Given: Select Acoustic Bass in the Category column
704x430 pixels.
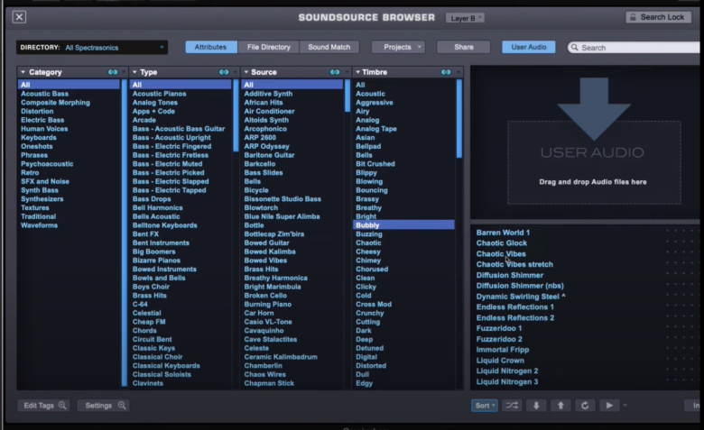Looking at the screenshot, I should coord(44,94).
